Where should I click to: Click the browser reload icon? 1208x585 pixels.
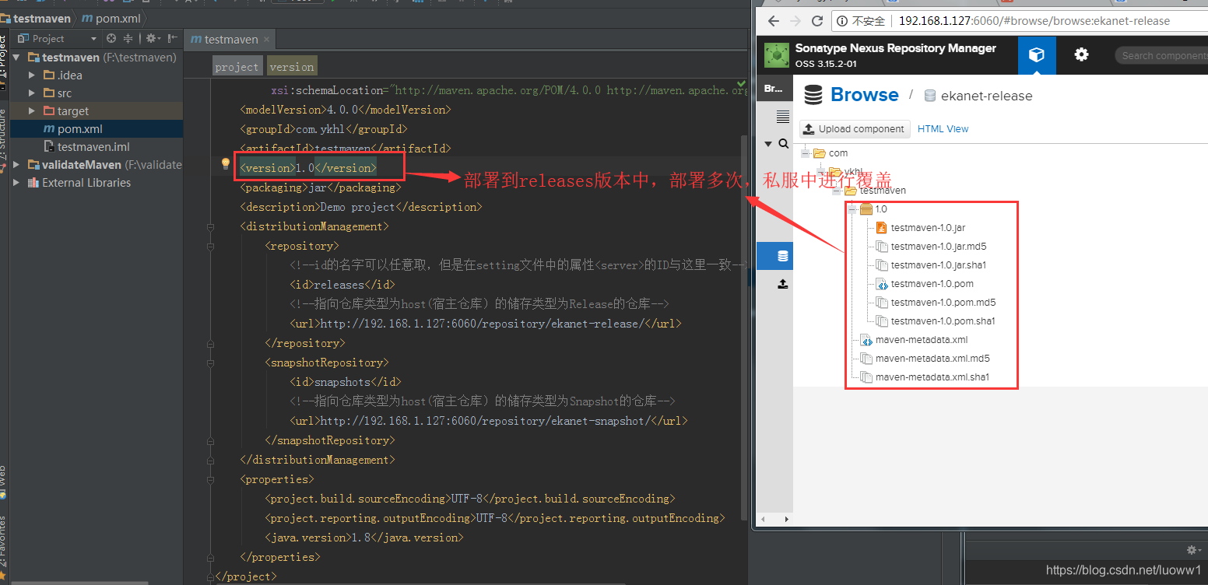817,21
